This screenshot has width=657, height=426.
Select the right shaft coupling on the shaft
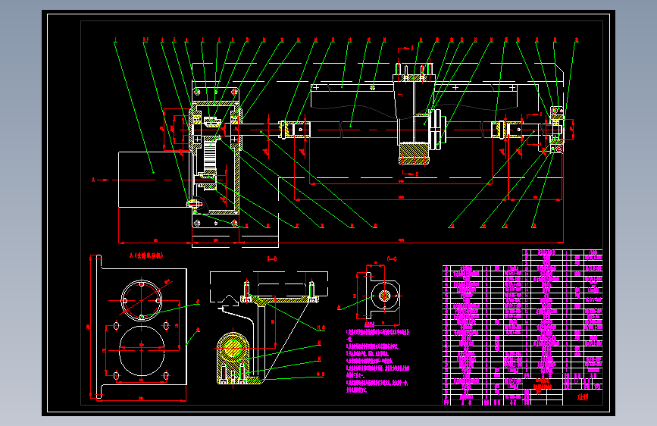[507, 129]
